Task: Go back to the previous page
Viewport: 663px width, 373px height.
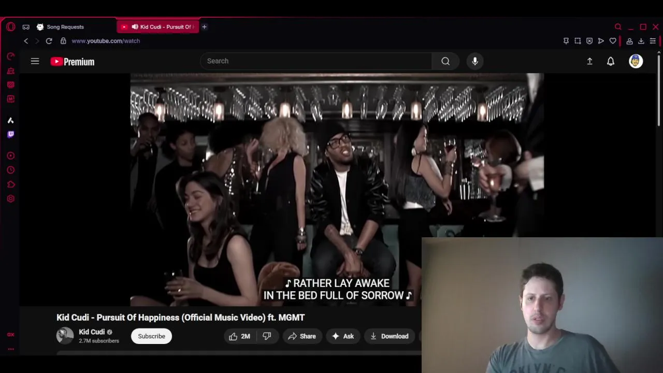Action: (26, 41)
